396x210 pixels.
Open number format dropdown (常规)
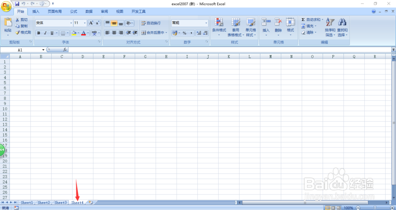[x=206, y=23]
